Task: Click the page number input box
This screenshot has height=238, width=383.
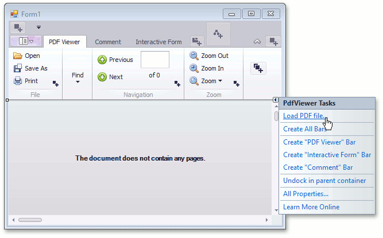Action: (x=155, y=60)
